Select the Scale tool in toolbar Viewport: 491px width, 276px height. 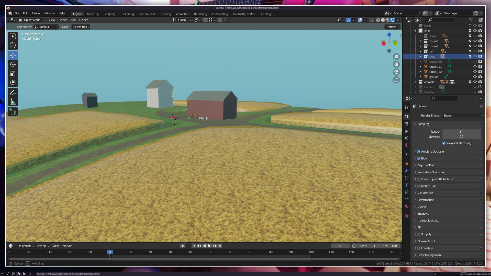(13, 74)
